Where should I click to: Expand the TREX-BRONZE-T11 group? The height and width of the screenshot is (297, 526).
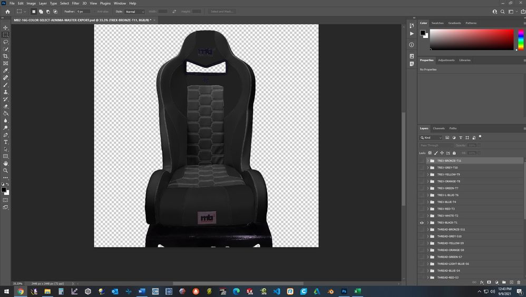pos(428,161)
